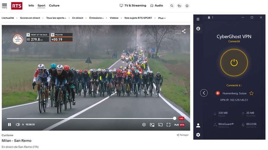The height and width of the screenshot is (150, 268).
Task: Click the Play RTS logo in player
Action: pos(180,125)
